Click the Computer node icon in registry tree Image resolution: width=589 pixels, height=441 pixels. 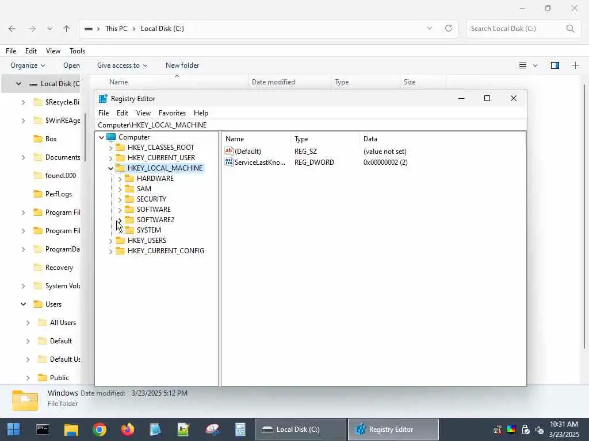click(111, 137)
